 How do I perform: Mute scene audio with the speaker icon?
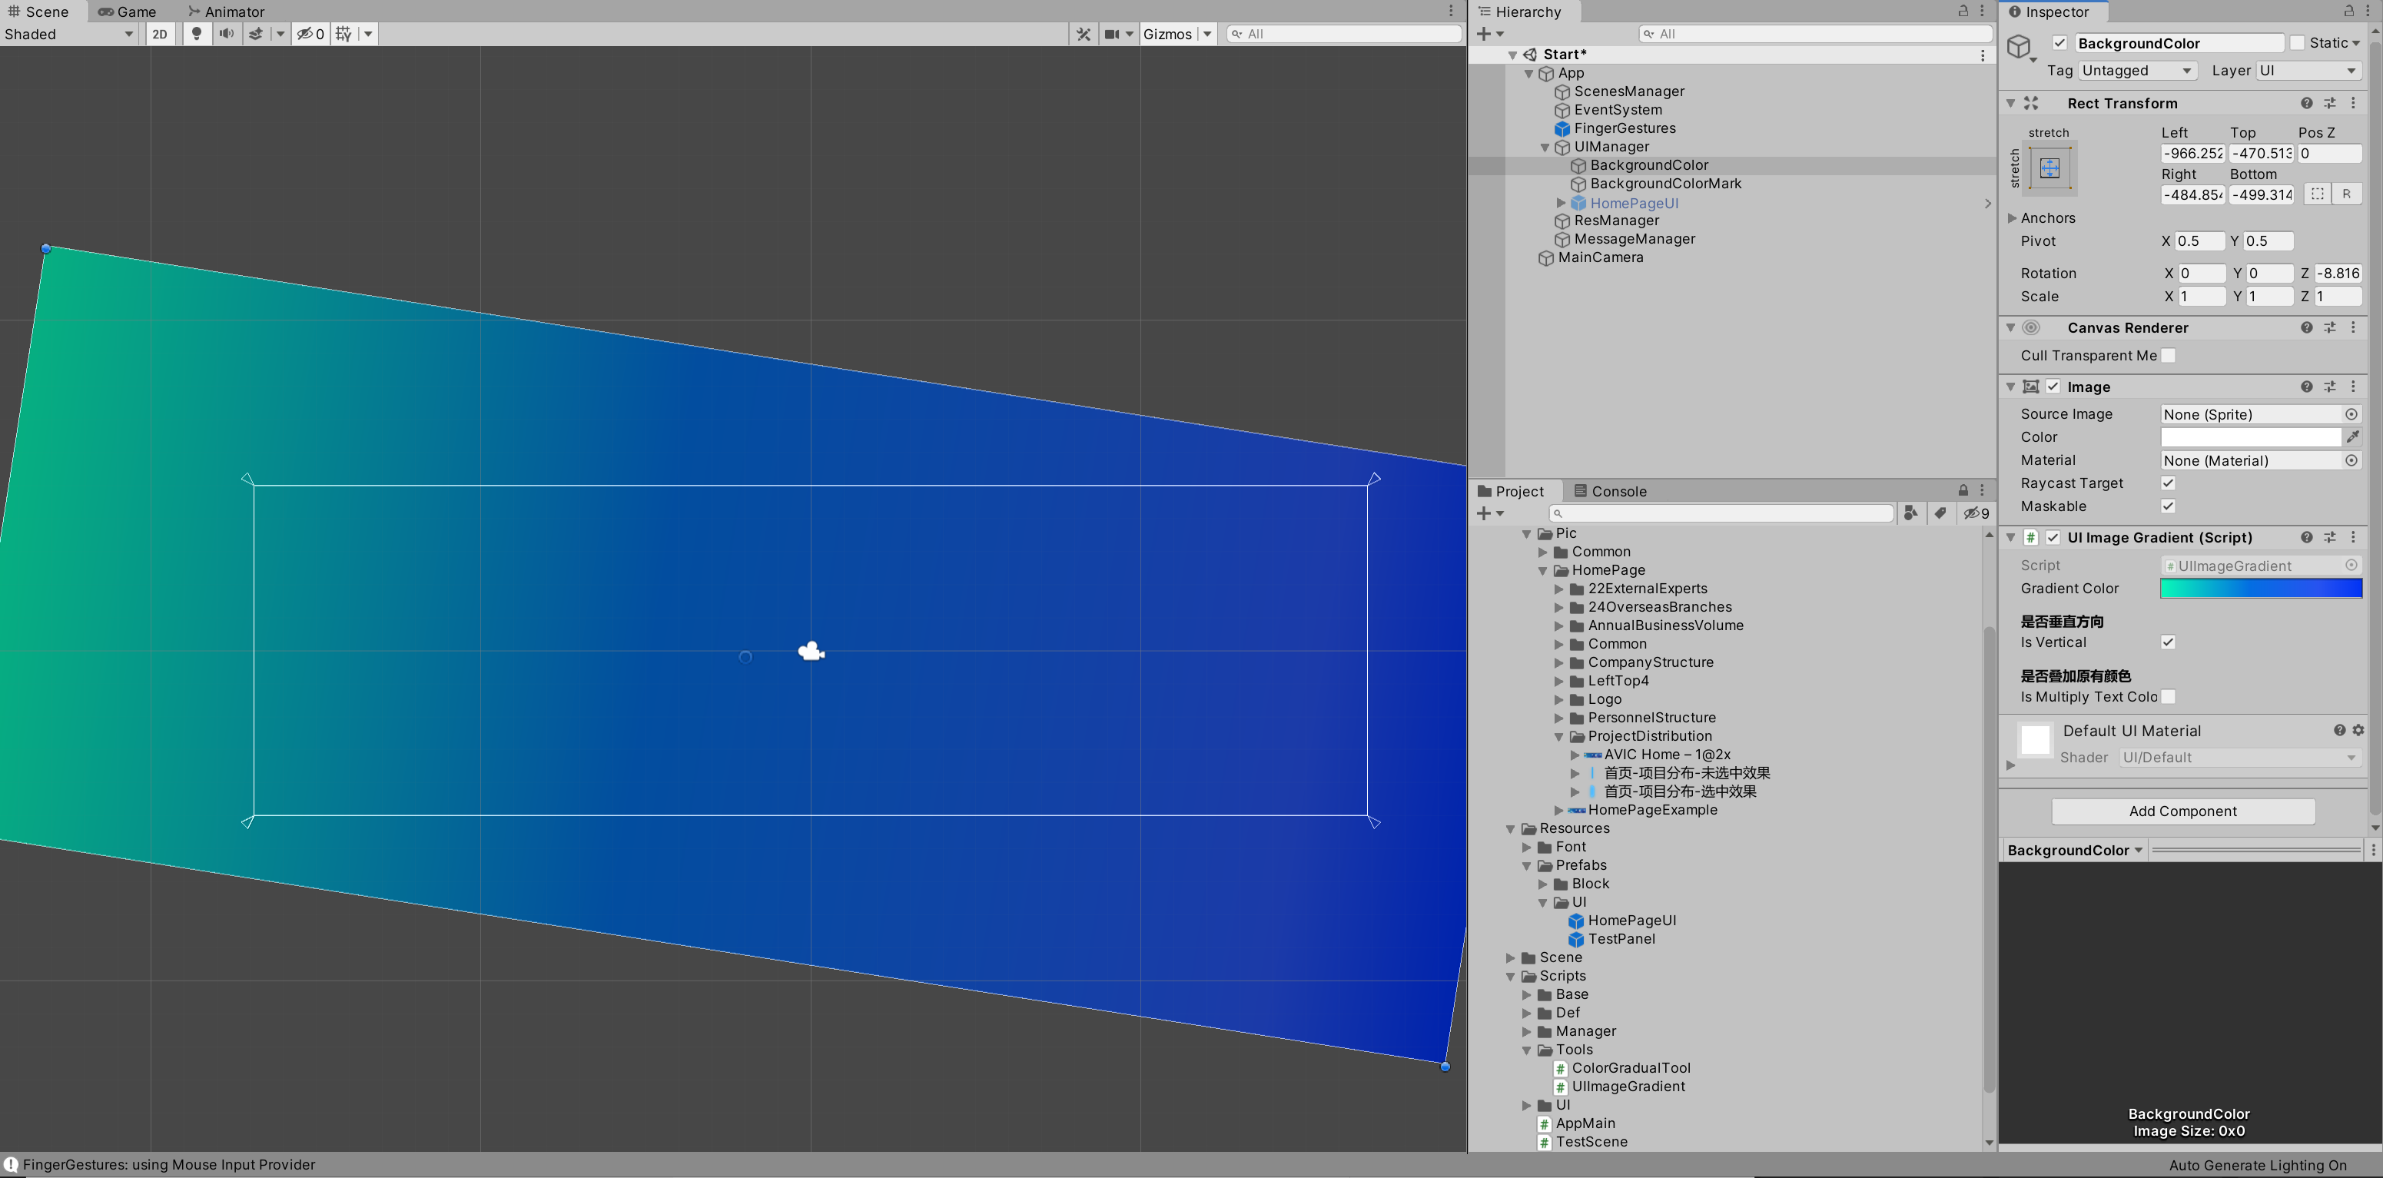227,33
